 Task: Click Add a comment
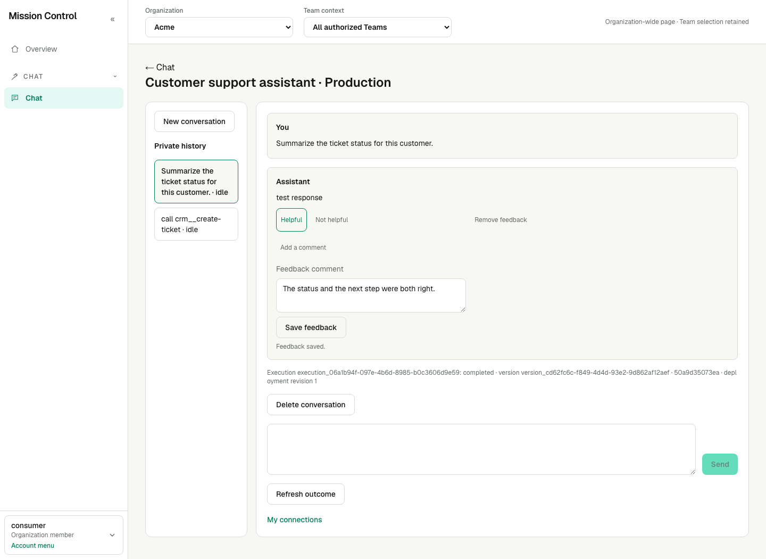pos(303,248)
